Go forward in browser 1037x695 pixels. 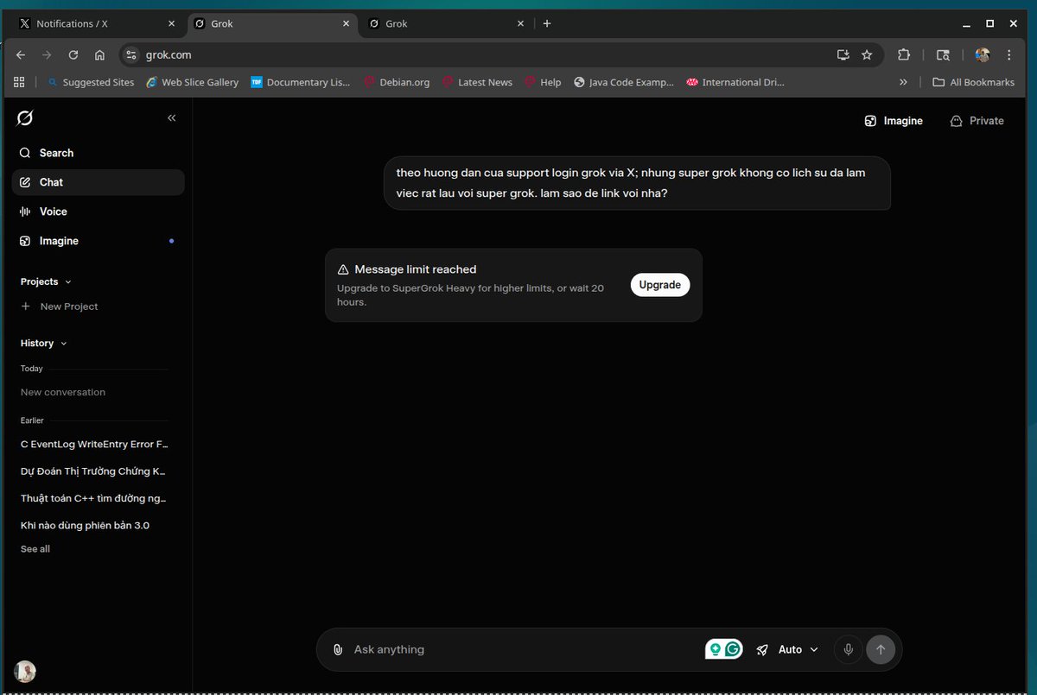pyautogui.click(x=47, y=54)
